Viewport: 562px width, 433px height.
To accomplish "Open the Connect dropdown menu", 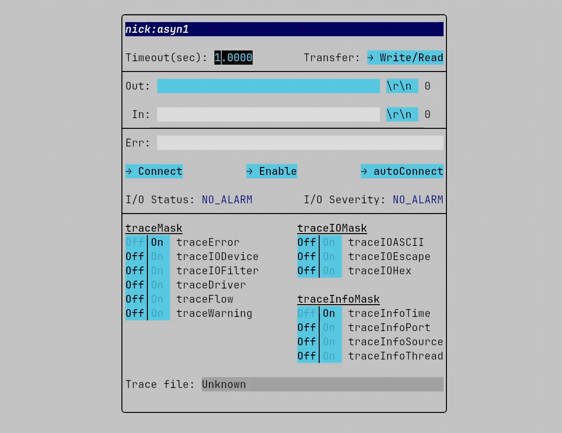I will (154, 171).
